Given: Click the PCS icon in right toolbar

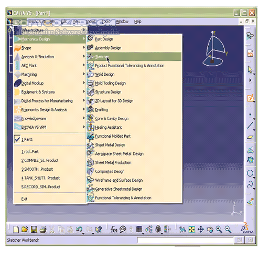Looking at the screenshot, I should point(250,54).
